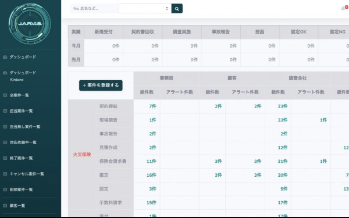Click the 保険金請求書 row label
Screen dimensions: 349x218
point(113,161)
